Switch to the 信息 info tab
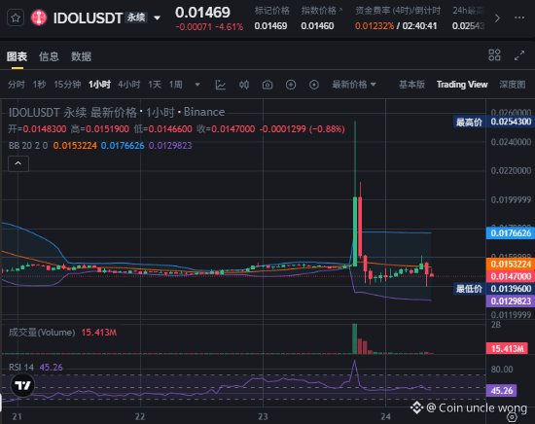Screen dimensions: 535x424 tap(49, 56)
